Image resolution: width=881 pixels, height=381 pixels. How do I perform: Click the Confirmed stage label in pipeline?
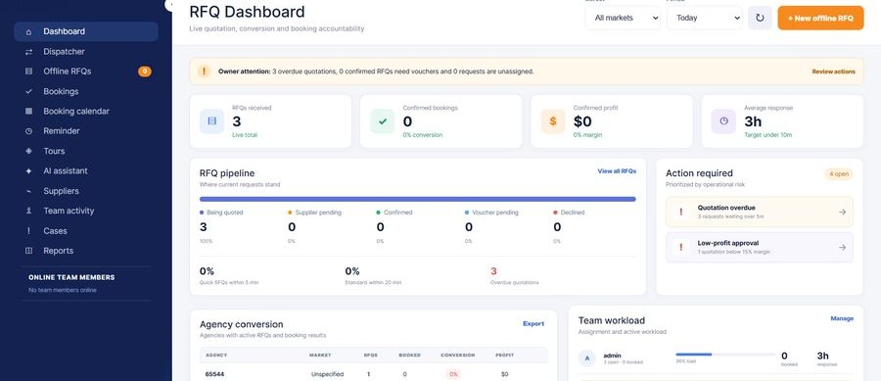(x=397, y=213)
